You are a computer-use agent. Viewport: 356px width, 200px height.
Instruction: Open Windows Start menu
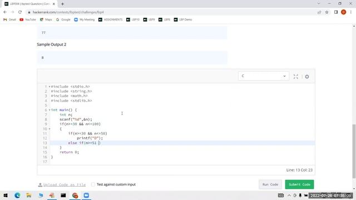(6, 195)
